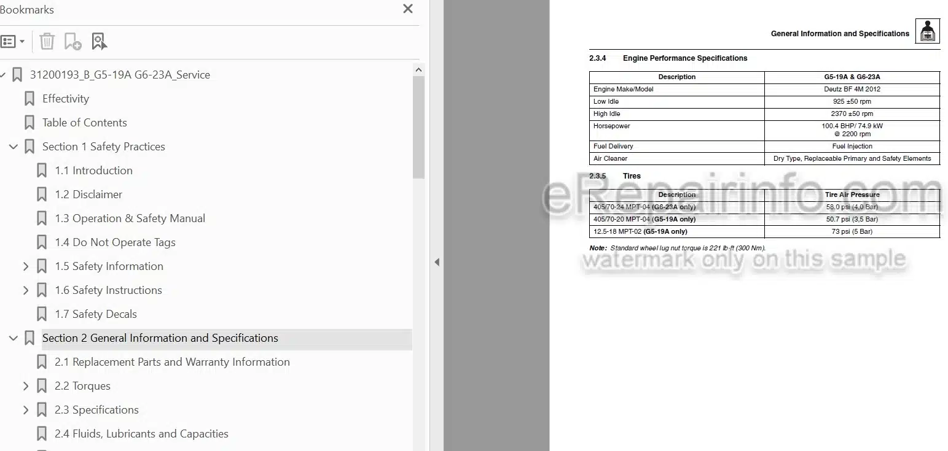This screenshot has width=948, height=451.
Task: Click the 2.3.4 Engine Performance Specifications heading
Action: [x=668, y=58]
